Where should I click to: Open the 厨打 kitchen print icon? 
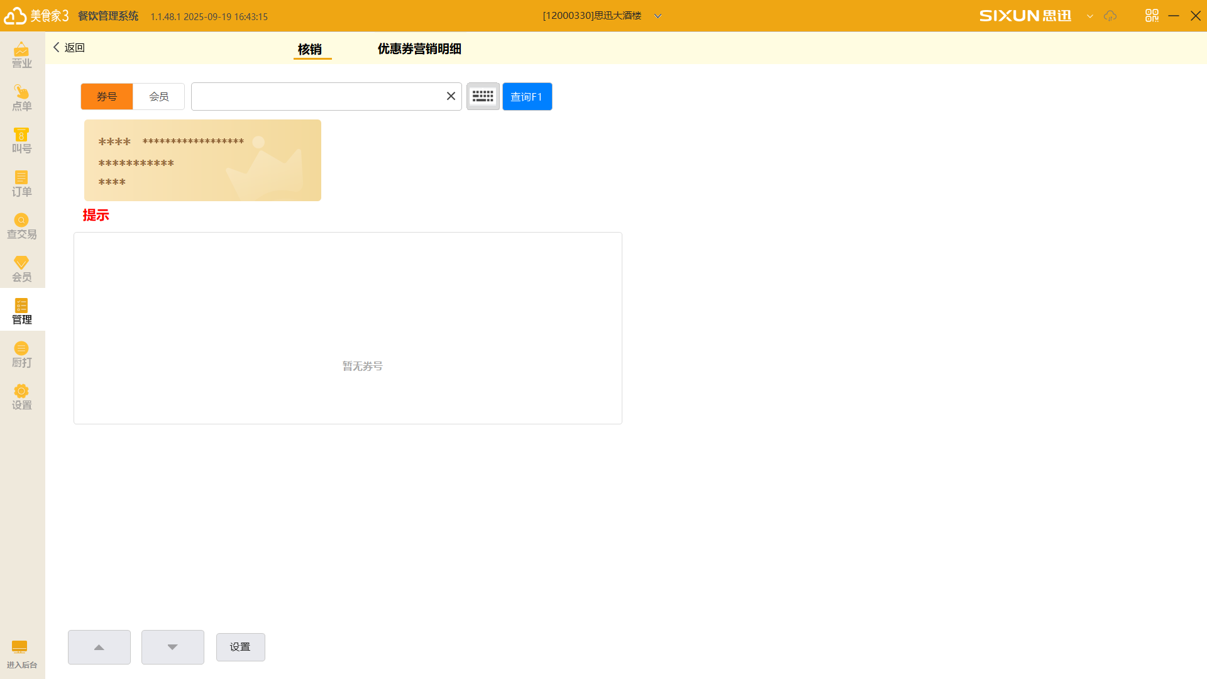pyautogui.click(x=22, y=354)
